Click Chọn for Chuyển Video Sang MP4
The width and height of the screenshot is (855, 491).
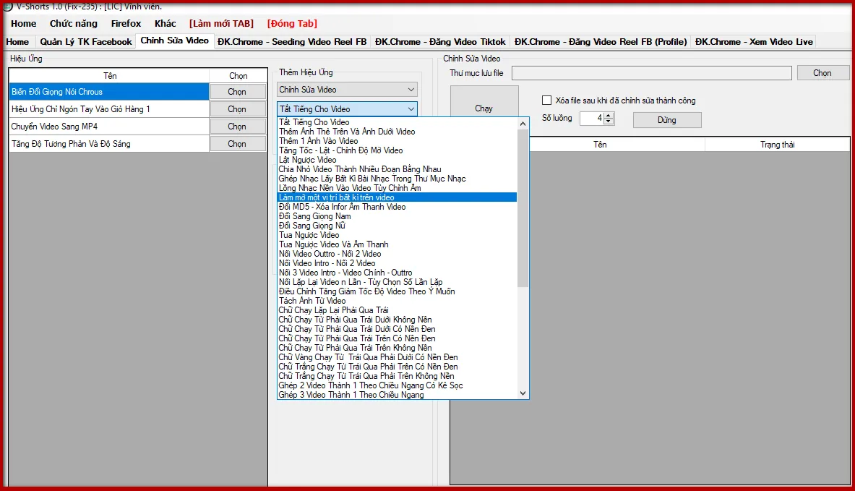pyautogui.click(x=237, y=127)
